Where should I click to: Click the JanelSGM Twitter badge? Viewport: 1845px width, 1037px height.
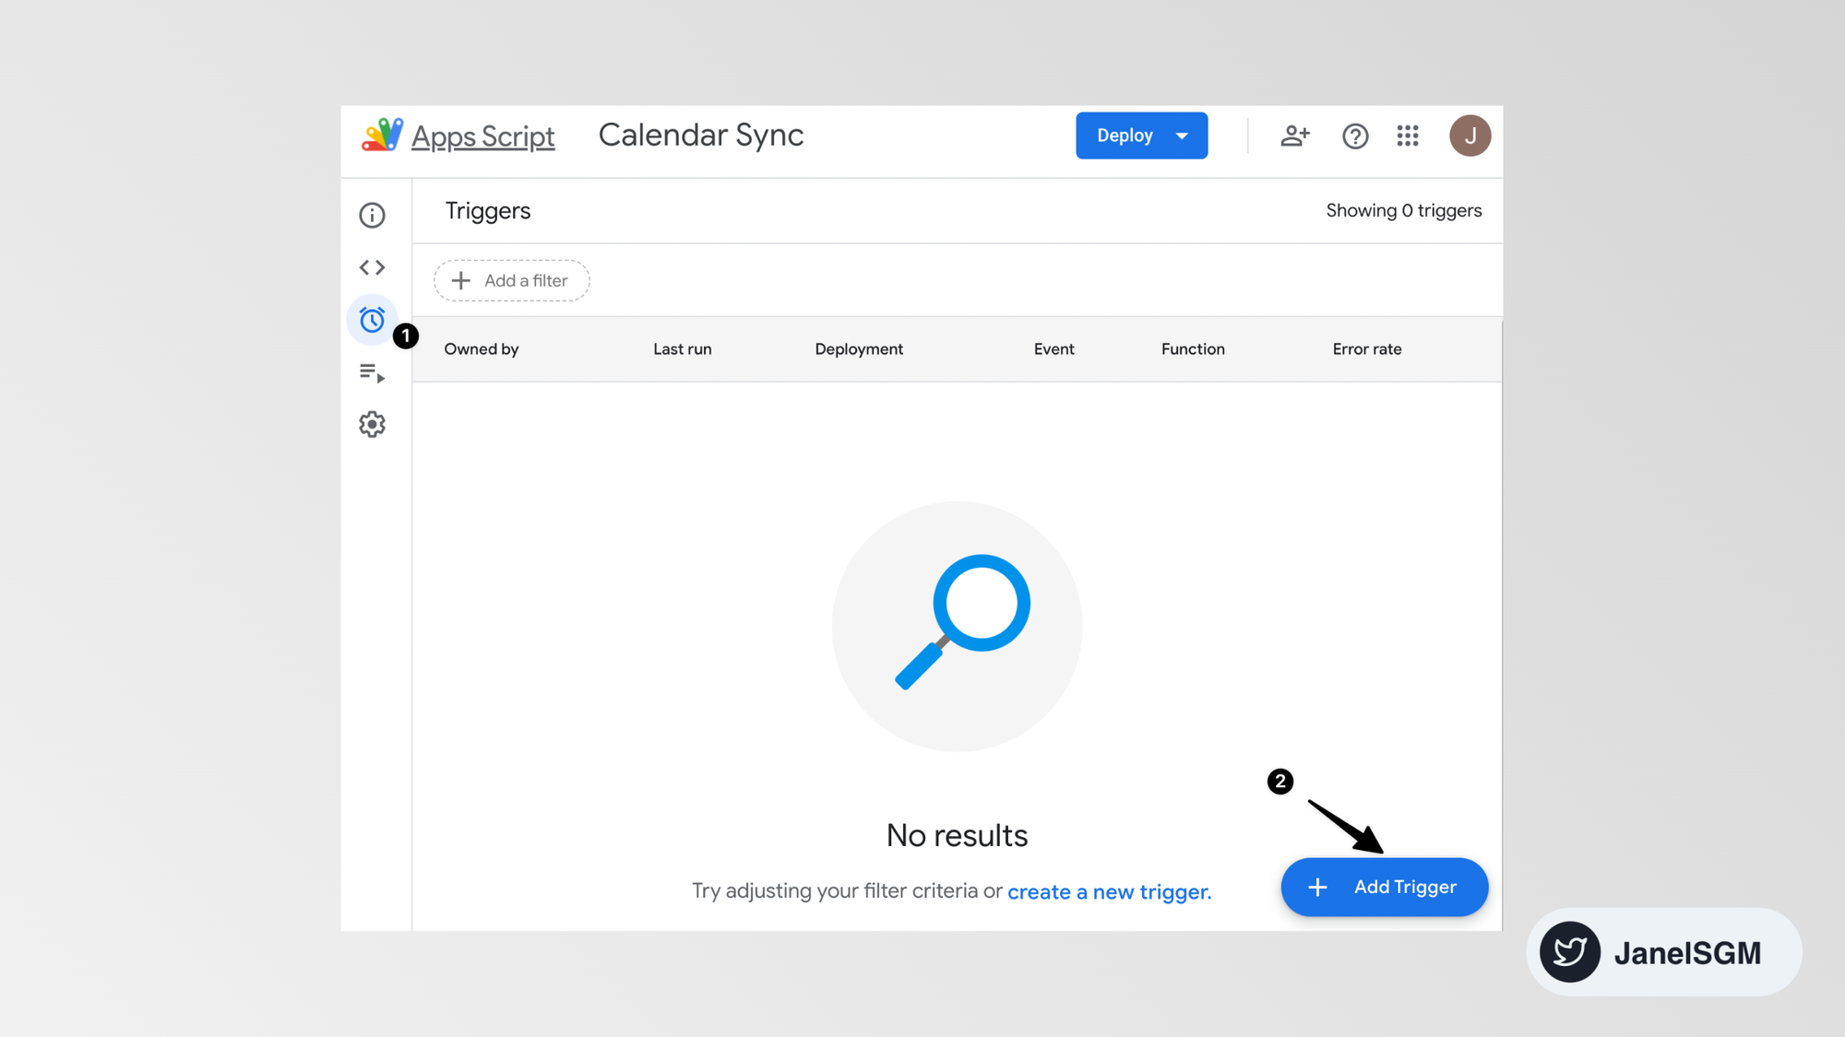point(1663,951)
